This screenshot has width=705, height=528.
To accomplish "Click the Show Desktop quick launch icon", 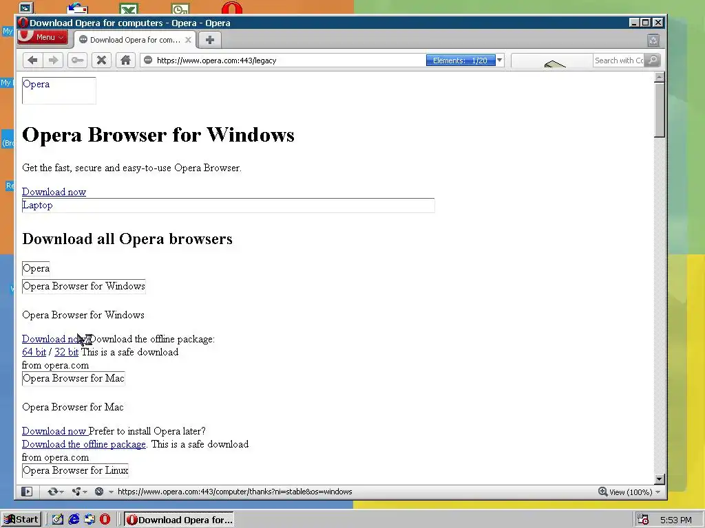I will [58, 520].
